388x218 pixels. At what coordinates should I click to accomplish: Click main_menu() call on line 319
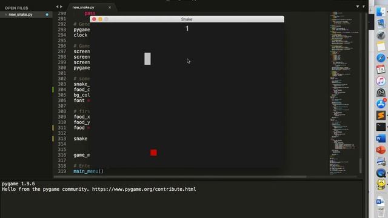[x=89, y=171]
